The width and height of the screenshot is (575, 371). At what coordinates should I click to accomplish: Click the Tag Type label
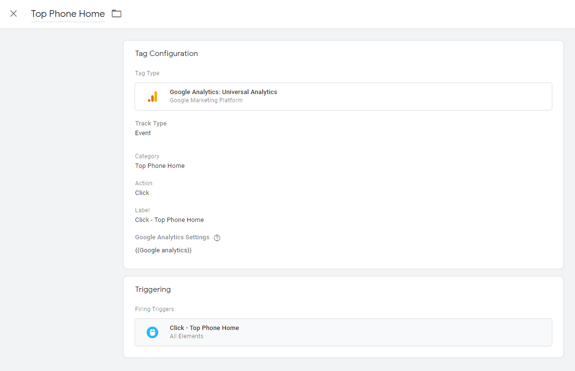(x=147, y=73)
